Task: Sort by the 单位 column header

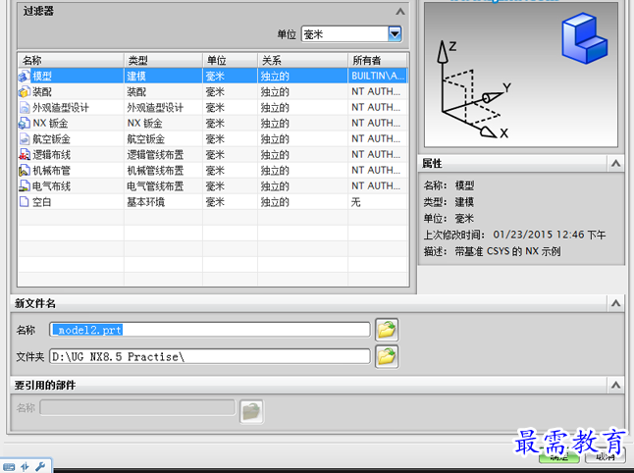Action: pyautogui.click(x=230, y=60)
